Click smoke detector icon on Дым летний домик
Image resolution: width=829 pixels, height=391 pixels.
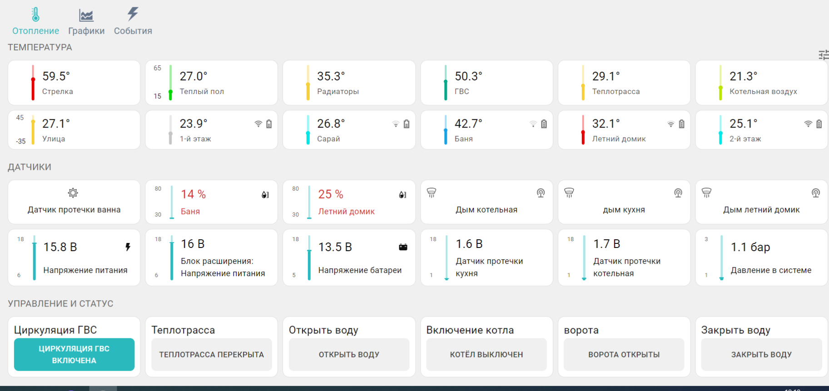click(x=706, y=193)
